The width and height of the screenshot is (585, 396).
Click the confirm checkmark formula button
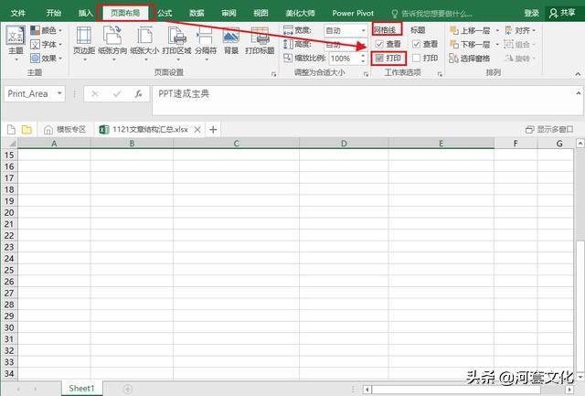click(117, 93)
